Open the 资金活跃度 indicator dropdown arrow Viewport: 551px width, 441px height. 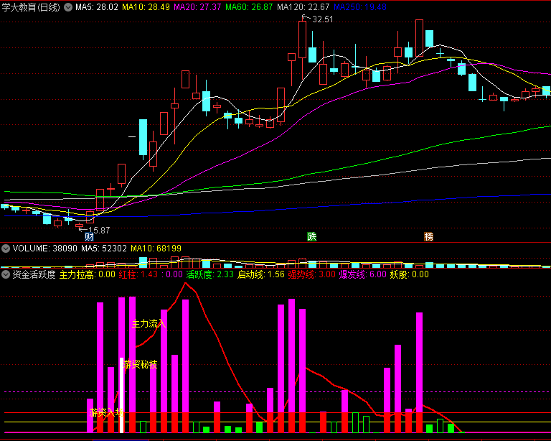pos(6,274)
